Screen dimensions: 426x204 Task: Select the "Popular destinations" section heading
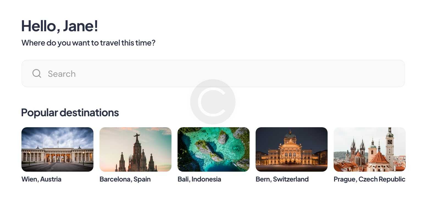pos(70,112)
